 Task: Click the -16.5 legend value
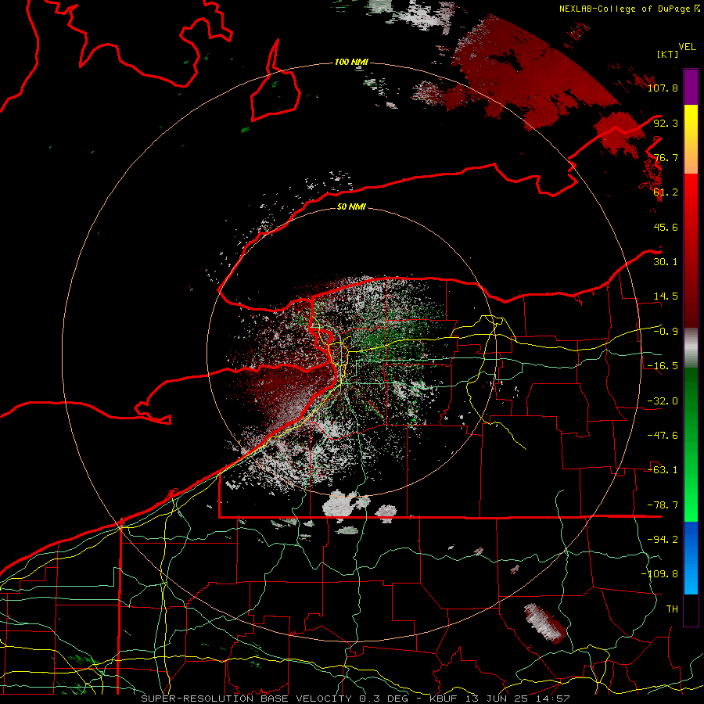click(663, 365)
